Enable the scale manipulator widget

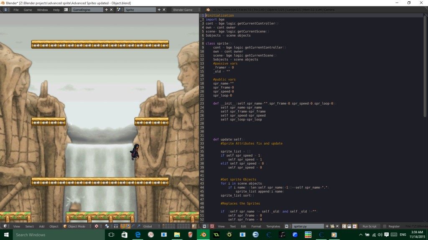pyautogui.click(x=138, y=226)
